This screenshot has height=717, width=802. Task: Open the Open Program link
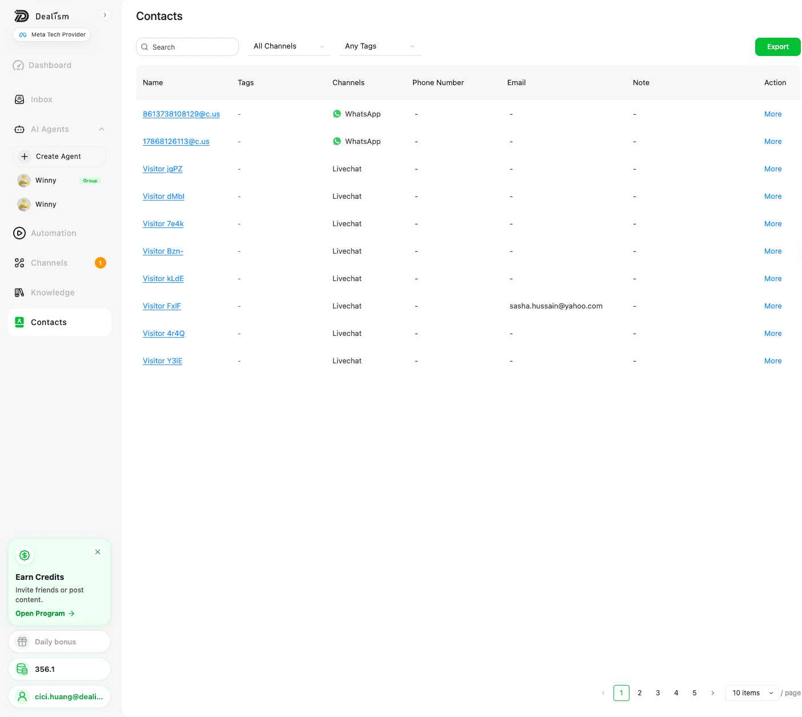(45, 614)
